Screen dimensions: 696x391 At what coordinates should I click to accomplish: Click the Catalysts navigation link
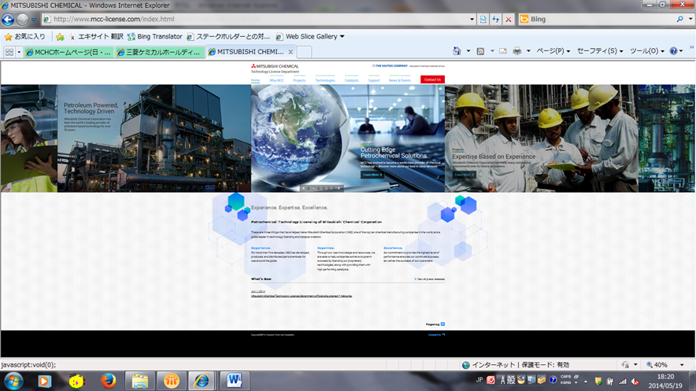(x=352, y=80)
